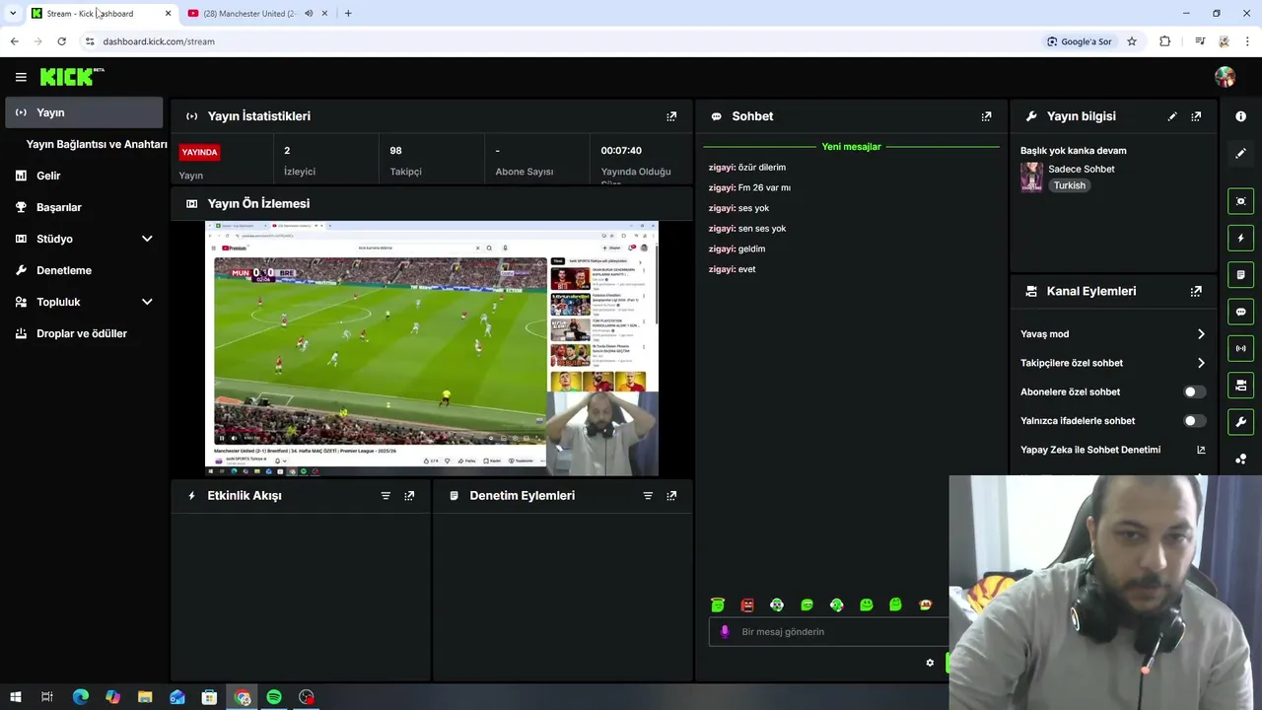Expand the Topluluk sidebar section
Viewport: 1262px width, 710px height.
click(147, 302)
